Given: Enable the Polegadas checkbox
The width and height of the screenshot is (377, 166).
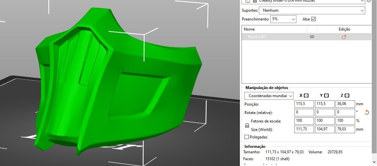Looking at the screenshot, I should tap(246, 137).
